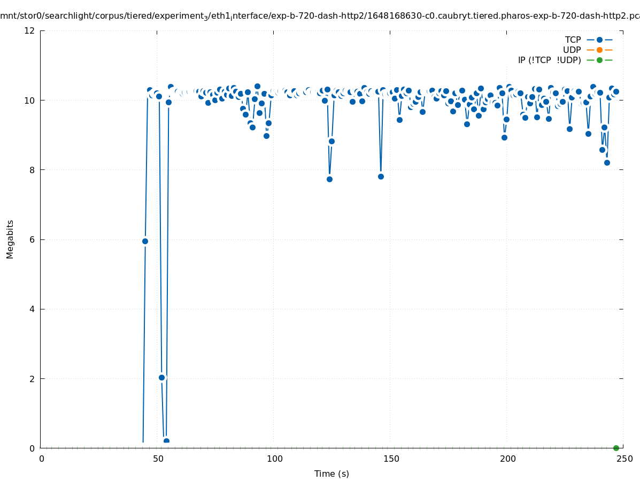Select the TCP legend label

(573, 40)
